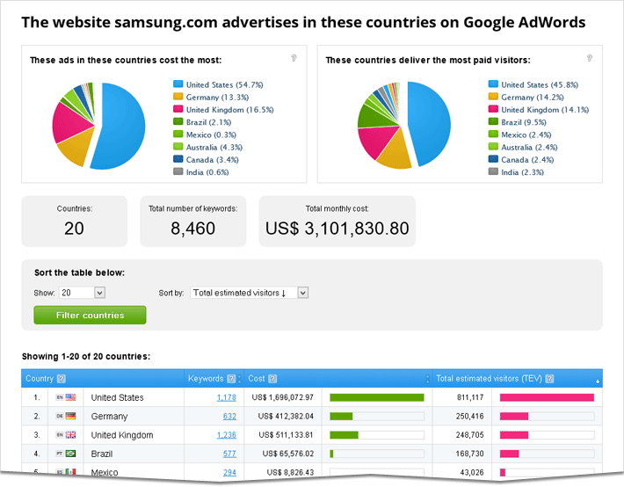The height and width of the screenshot is (487, 624).
Task: Click the Brazil country name in the table
Action: point(101,454)
